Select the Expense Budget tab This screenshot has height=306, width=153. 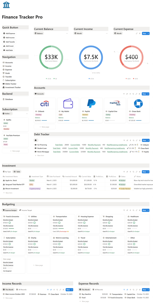point(10,210)
